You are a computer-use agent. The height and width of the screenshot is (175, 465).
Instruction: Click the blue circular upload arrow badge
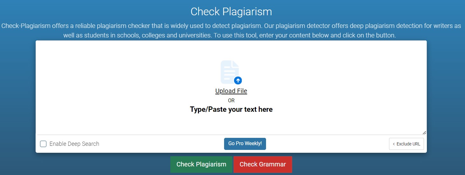point(238,80)
